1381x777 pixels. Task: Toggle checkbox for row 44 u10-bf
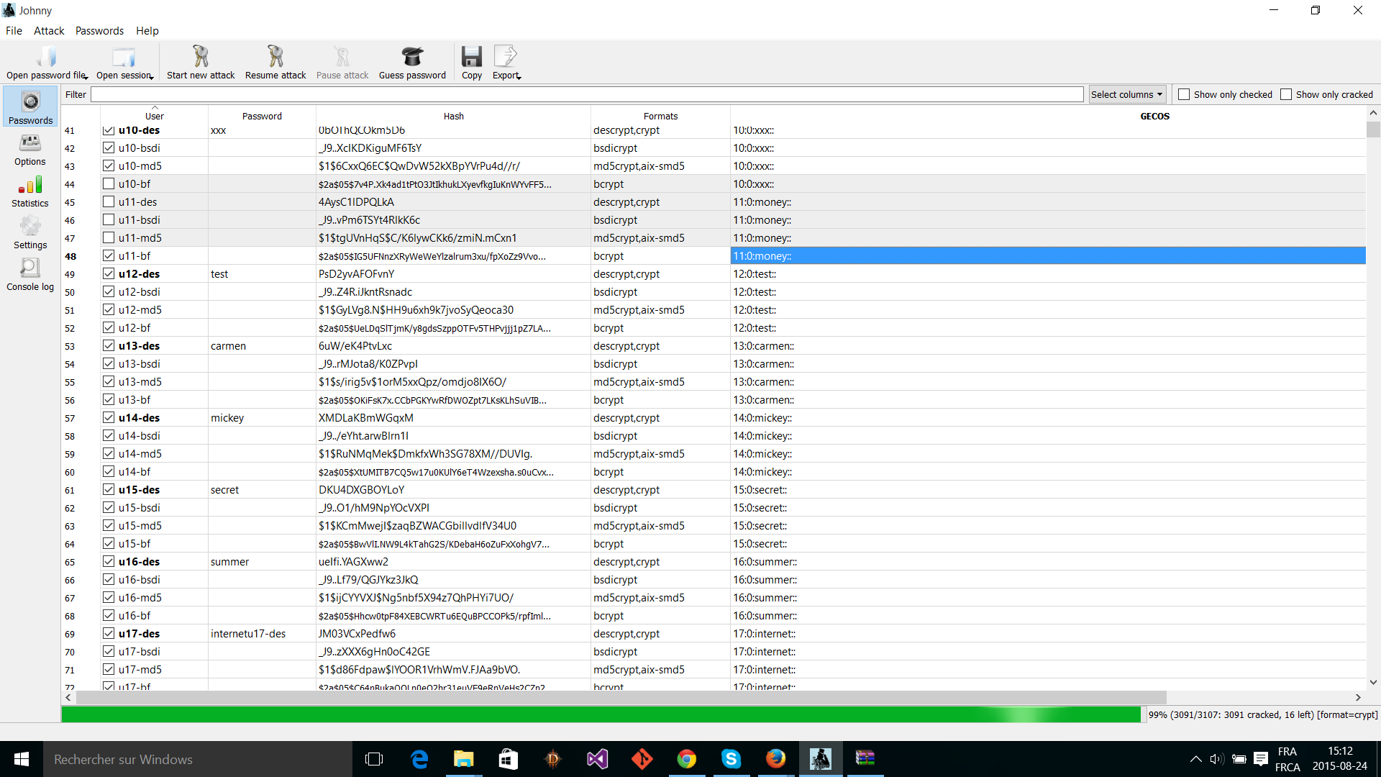coord(108,183)
